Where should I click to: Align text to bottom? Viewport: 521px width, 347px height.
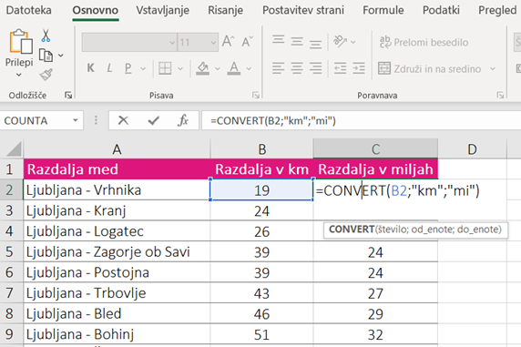[x=316, y=44]
